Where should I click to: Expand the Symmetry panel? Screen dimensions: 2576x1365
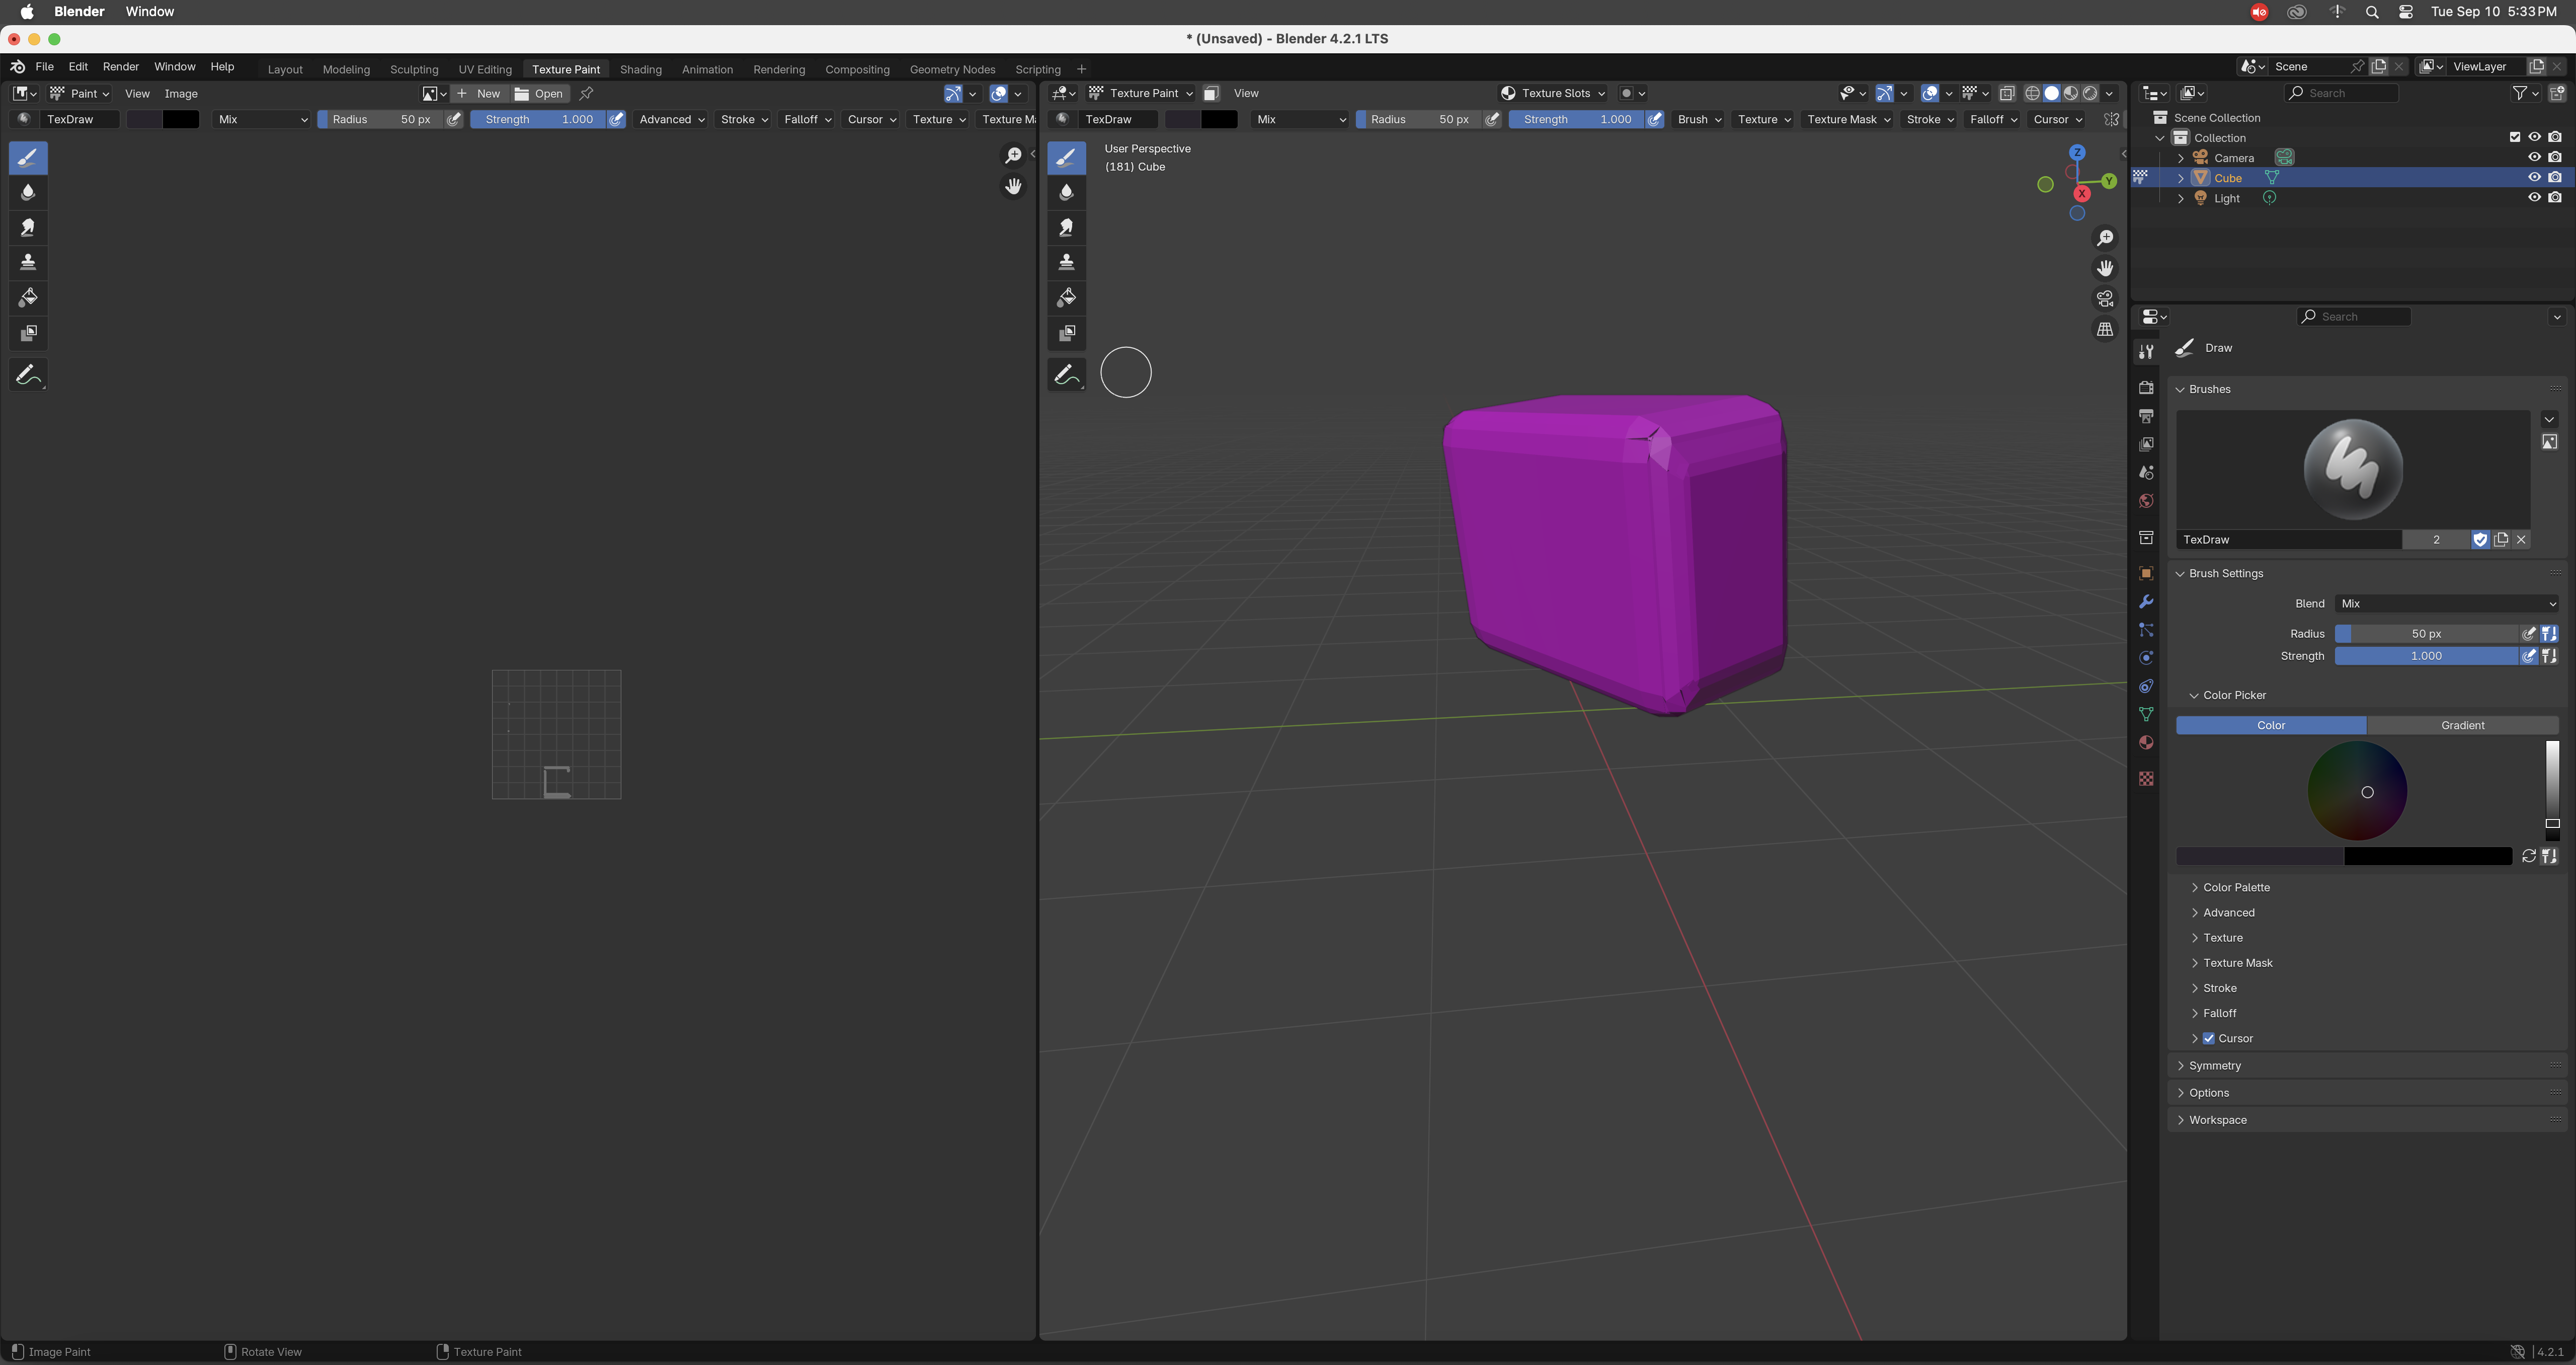pos(2214,1066)
